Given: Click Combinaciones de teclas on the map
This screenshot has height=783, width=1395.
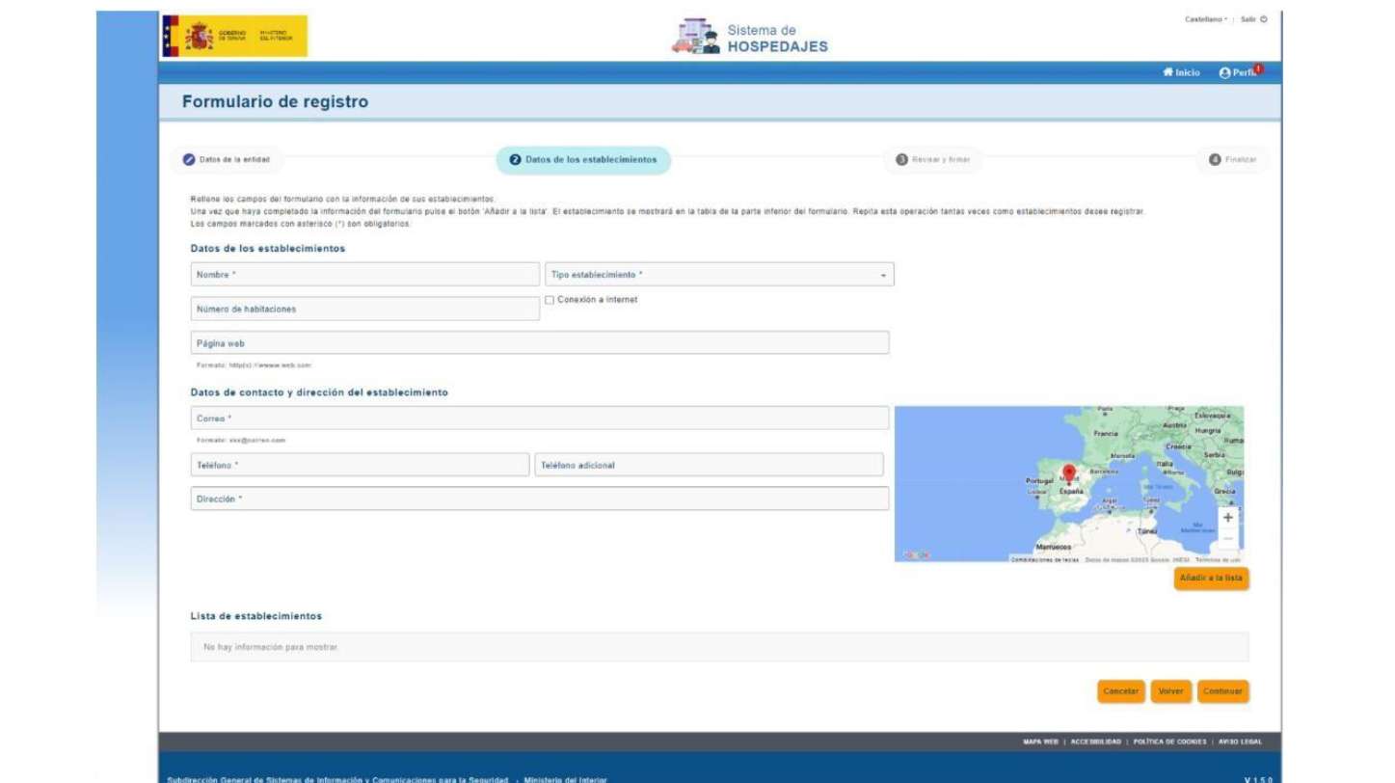Looking at the screenshot, I should coord(1045,559).
